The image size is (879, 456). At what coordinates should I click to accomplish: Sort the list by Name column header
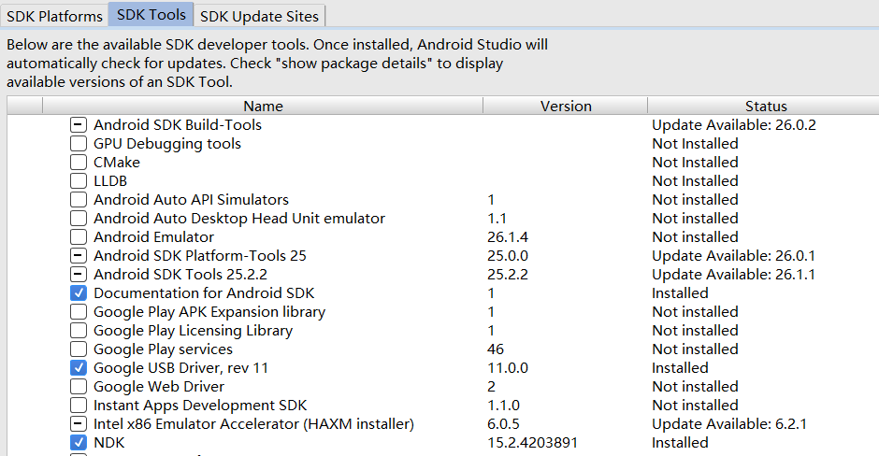pos(263,106)
